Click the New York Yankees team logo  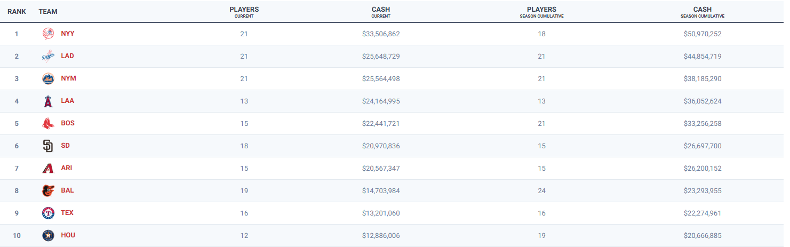click(48, 34)
